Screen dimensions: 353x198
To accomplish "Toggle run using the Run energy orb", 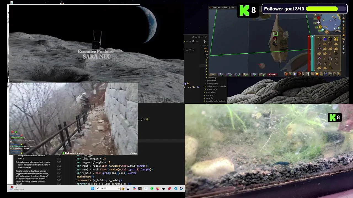I will click(x=320, y=27).
